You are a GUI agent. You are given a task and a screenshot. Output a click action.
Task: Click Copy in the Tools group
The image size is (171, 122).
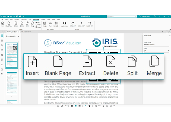coord(38,25)
